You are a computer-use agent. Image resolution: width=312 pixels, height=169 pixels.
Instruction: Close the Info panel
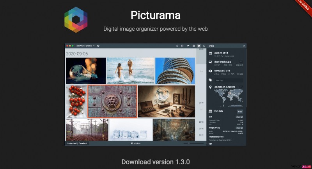(x=244, y=46)
